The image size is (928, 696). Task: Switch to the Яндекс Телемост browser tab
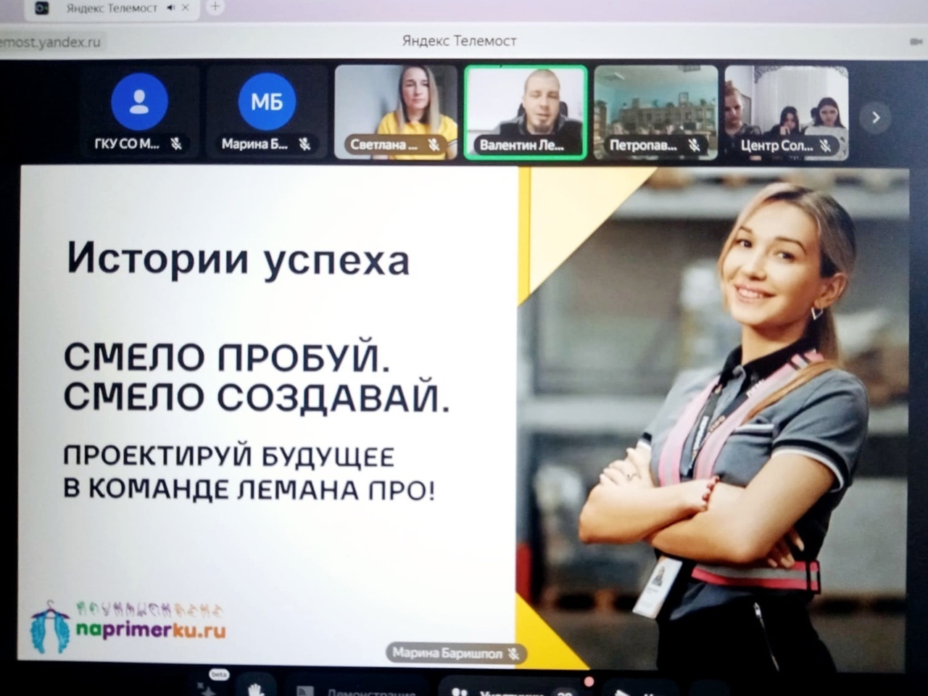[x=111, y=8]
